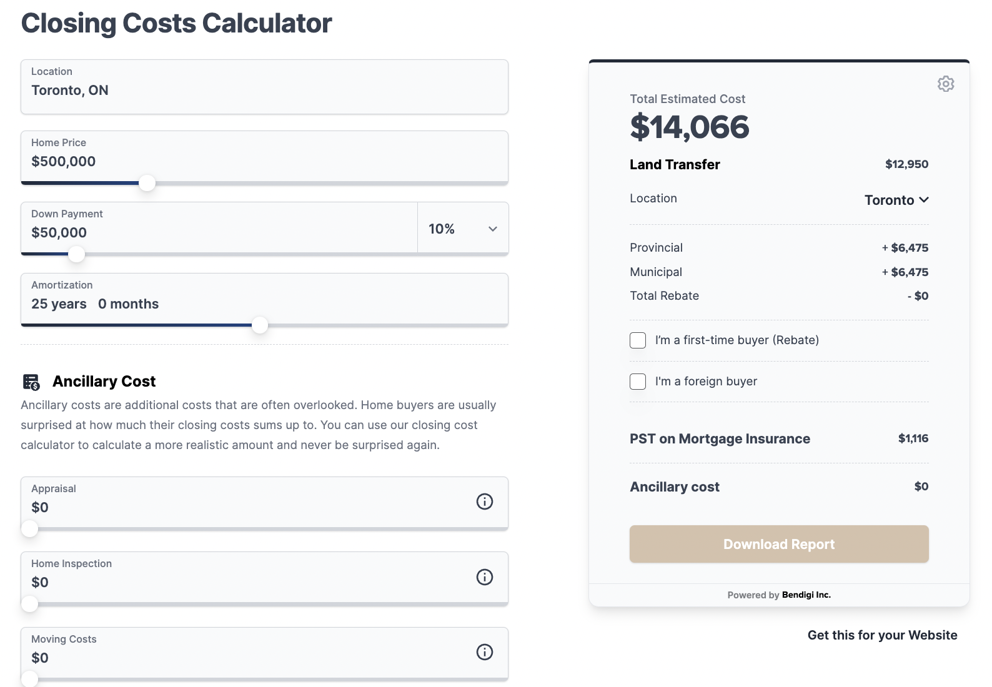Collapse the Land Transfer location chevron
The image size is (992, 687).
925,200
